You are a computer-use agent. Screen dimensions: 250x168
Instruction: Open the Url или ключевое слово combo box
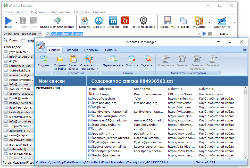pos(22,34)
